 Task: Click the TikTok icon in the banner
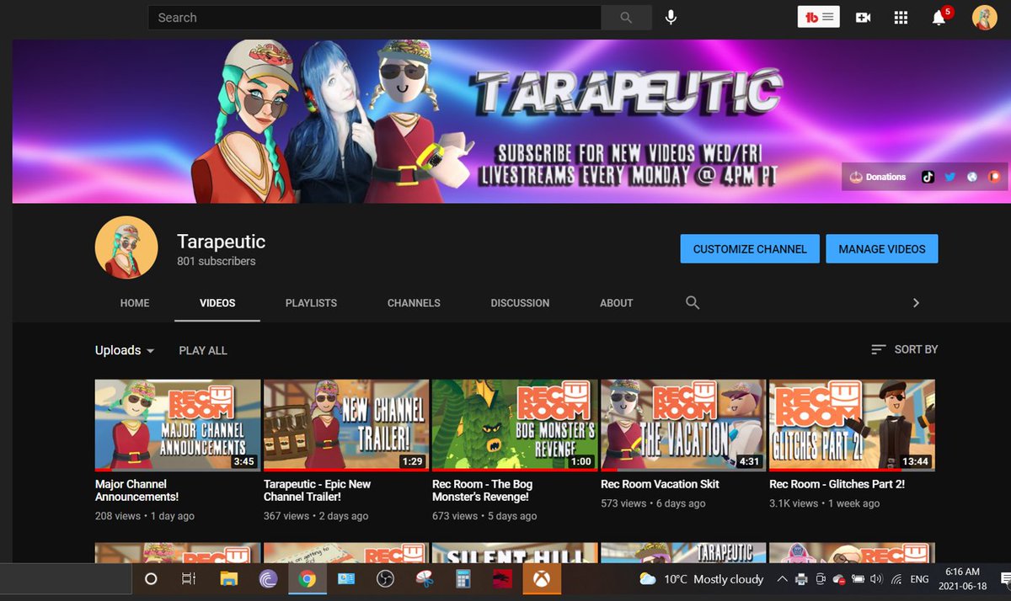click(928, 177)
